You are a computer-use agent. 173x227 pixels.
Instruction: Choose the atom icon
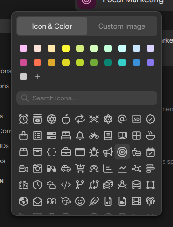[x=108, y=119]
